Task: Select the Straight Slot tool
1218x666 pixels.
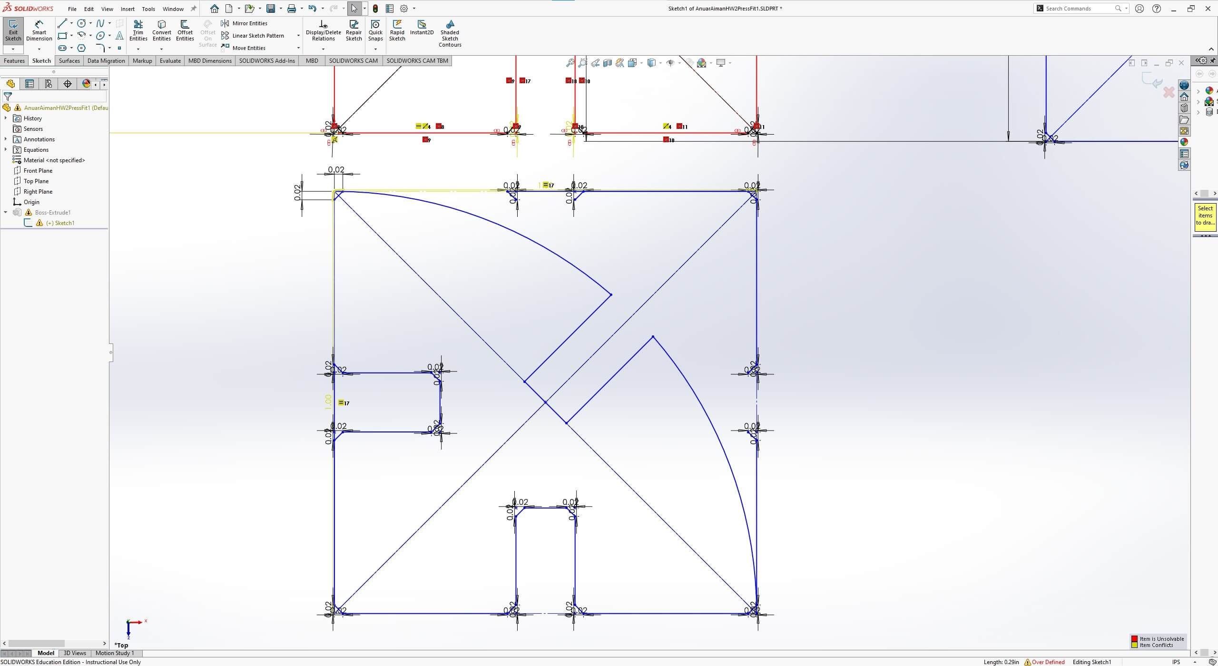Action: [x=62, y=48]
